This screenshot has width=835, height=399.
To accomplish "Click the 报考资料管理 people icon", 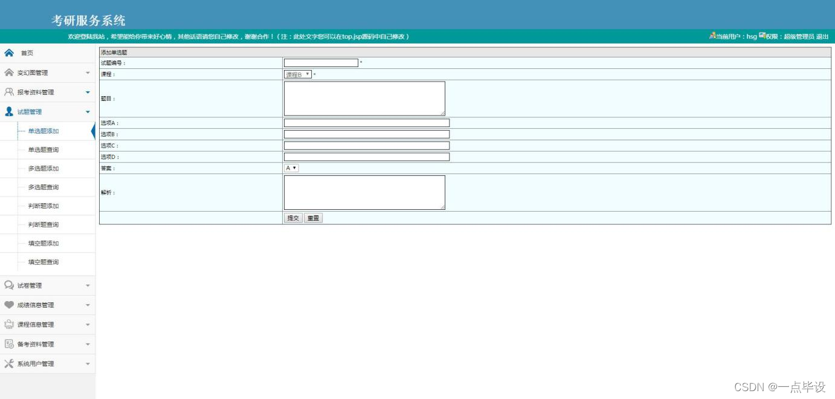I will click(x=9, y=92).
